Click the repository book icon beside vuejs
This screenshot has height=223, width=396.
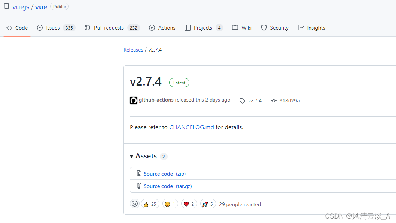(6, 7)
